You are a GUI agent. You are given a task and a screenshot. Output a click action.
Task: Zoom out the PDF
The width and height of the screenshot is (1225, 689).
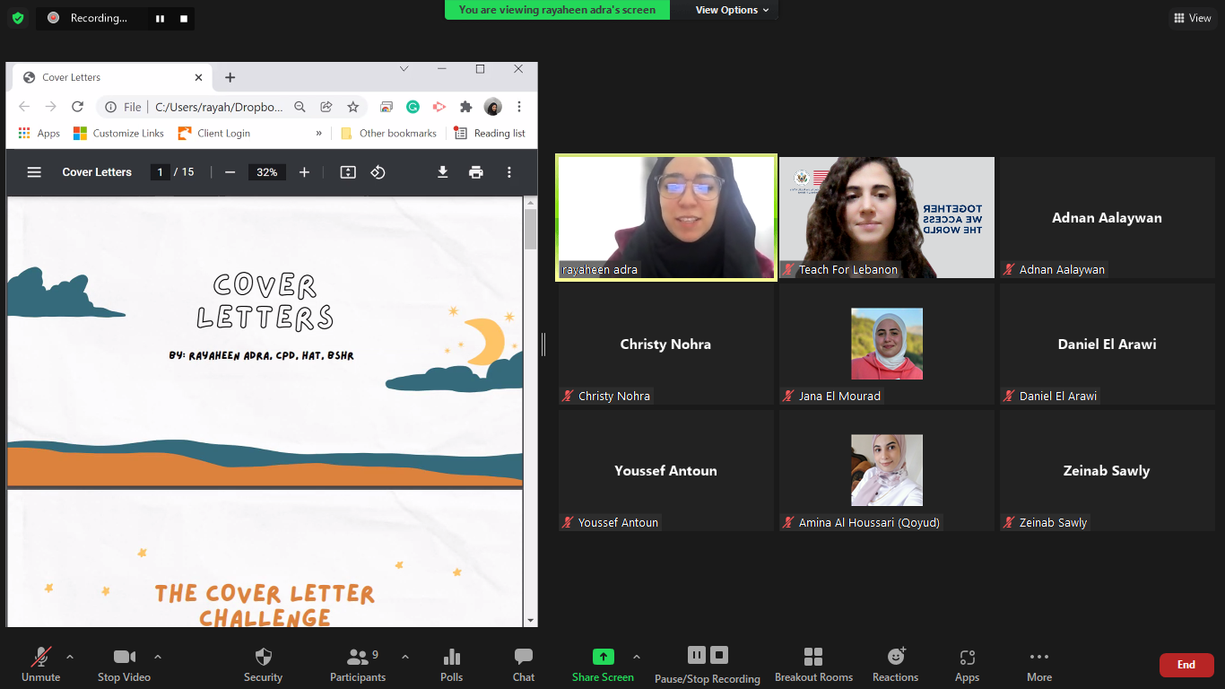(230, 172)
